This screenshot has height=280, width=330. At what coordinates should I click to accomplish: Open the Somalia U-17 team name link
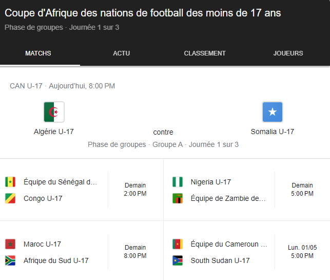[x=273, y=132]
